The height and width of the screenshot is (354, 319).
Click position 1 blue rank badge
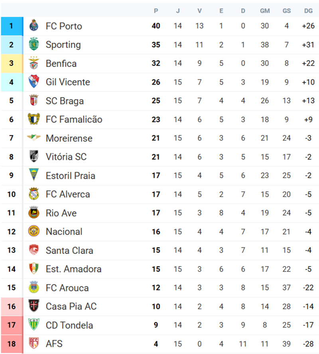12,26
